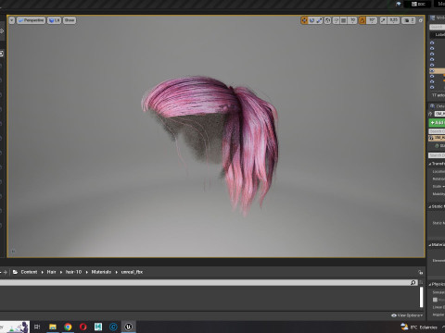This screenshot has height=333, width=445.
Task: Select the SM_ root component row
Action: 437,138
